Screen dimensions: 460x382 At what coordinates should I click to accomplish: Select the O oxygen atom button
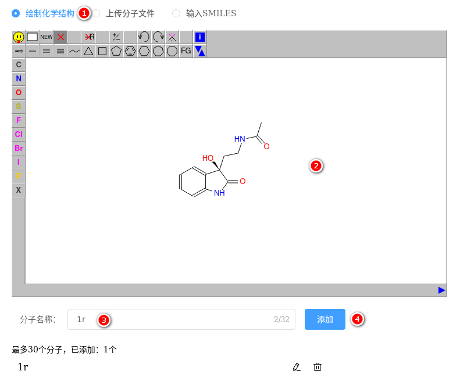click(x=19, y=92)
